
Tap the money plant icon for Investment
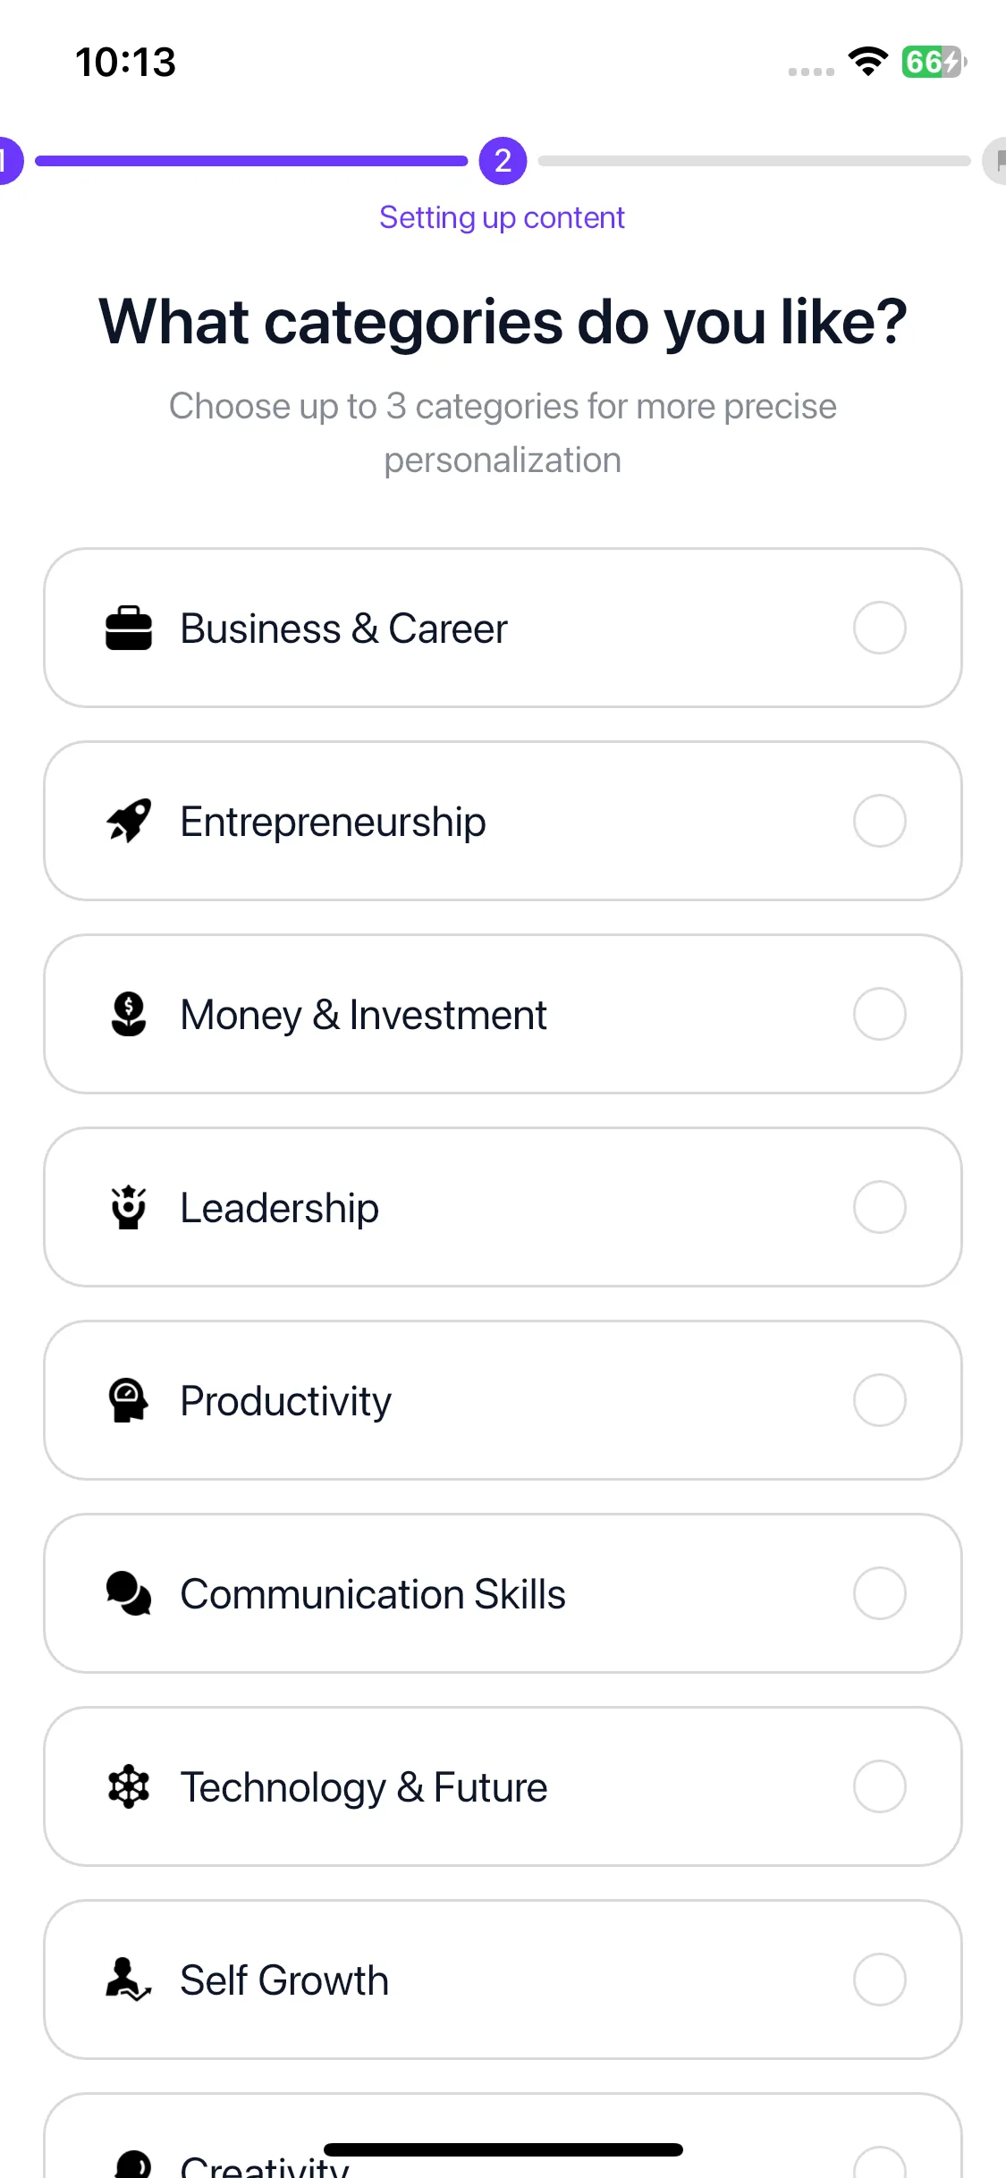pos(129,1014)
